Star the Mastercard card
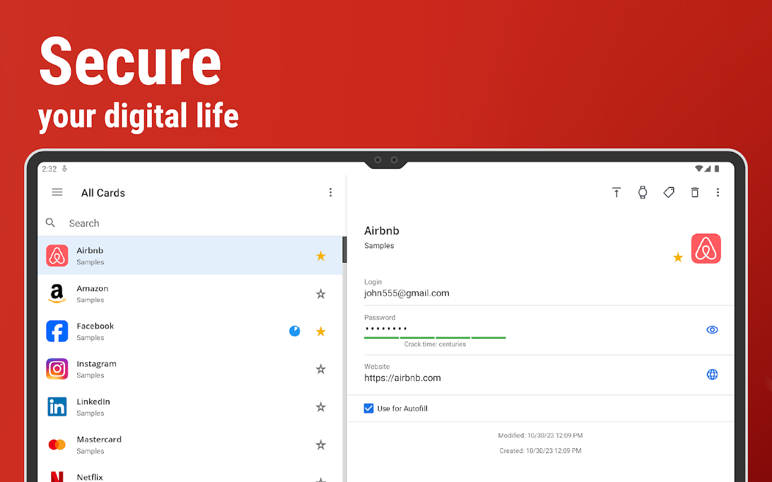772x482 pixels. [321, 445]
